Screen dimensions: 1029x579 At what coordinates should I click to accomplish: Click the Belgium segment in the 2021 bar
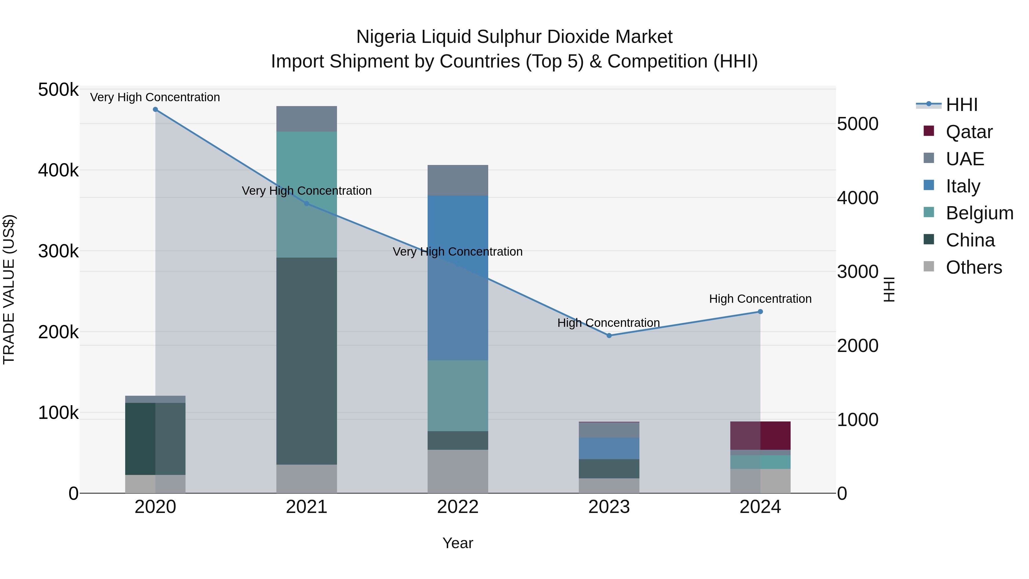[307, 195]
